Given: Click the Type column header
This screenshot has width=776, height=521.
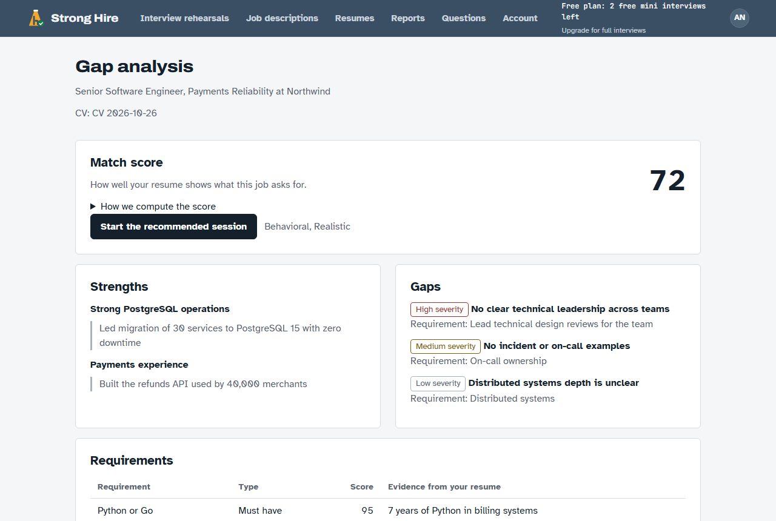Looking at the screenshot, I should pyautogui.click(x=249, y=486).
